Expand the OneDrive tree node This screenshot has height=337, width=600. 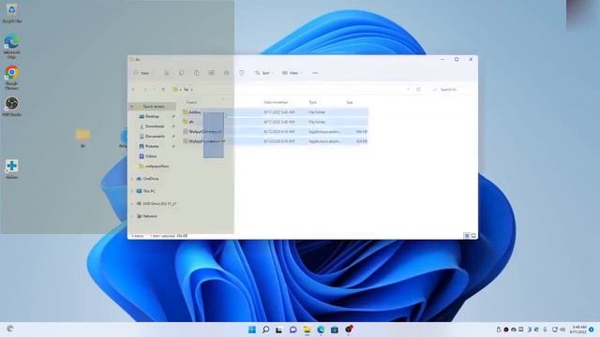tap(132, 179)
